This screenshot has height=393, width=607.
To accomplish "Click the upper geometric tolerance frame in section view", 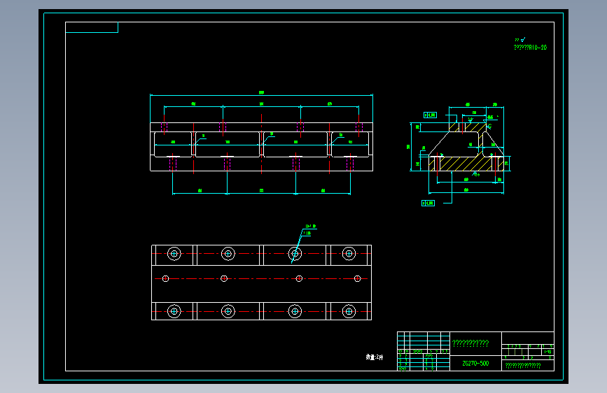I will coord(430,115).
